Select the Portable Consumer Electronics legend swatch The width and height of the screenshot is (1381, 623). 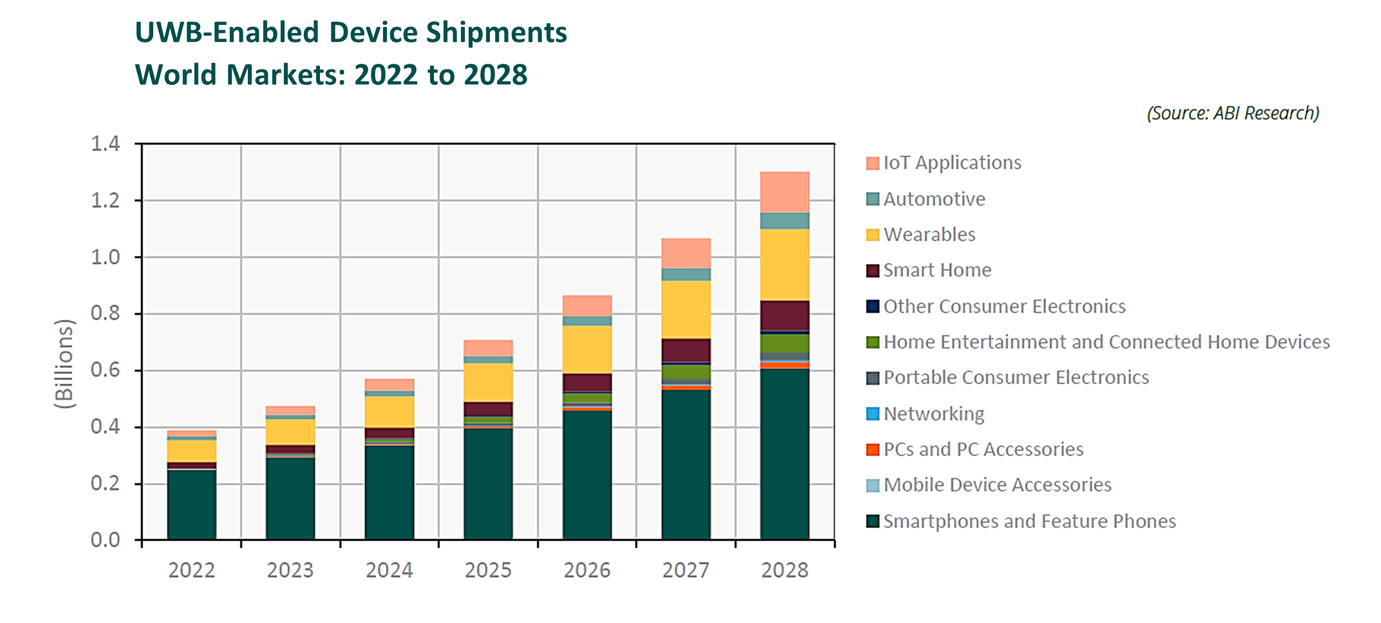[x=872, y=378]
